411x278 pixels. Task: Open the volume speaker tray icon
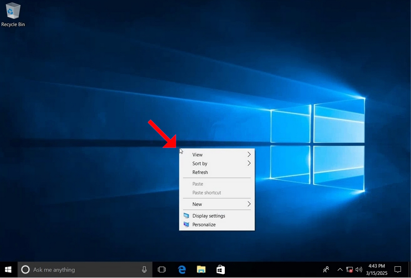pyautogui.click(x=358, y=270)
